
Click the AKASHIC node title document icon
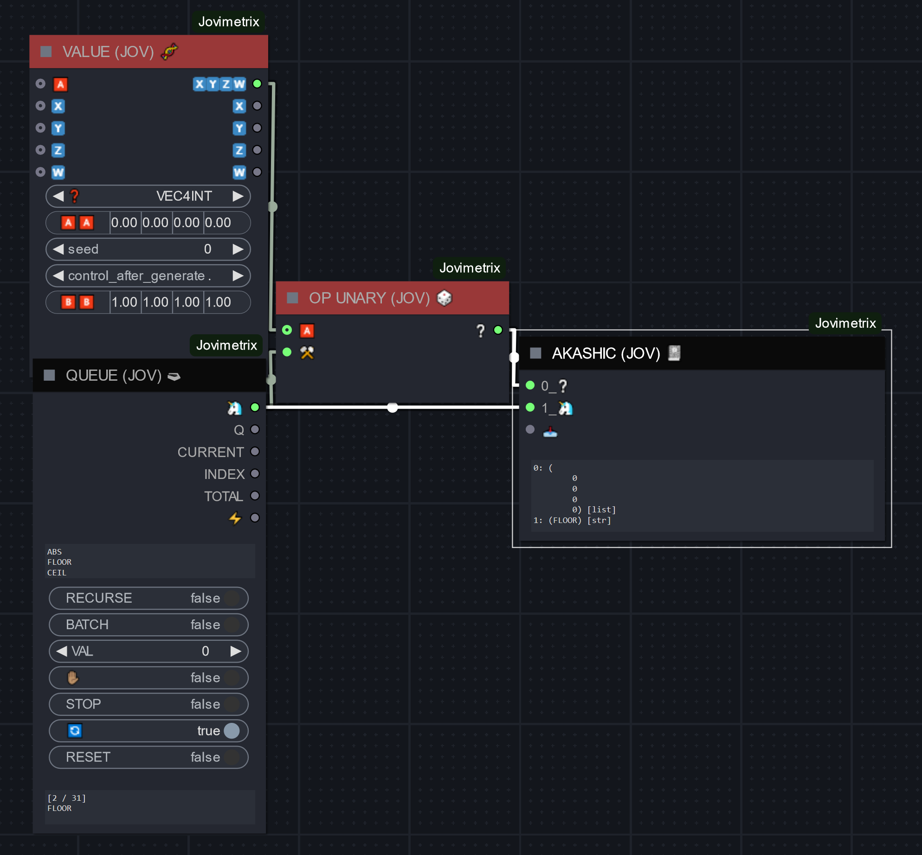click(674, 353)
